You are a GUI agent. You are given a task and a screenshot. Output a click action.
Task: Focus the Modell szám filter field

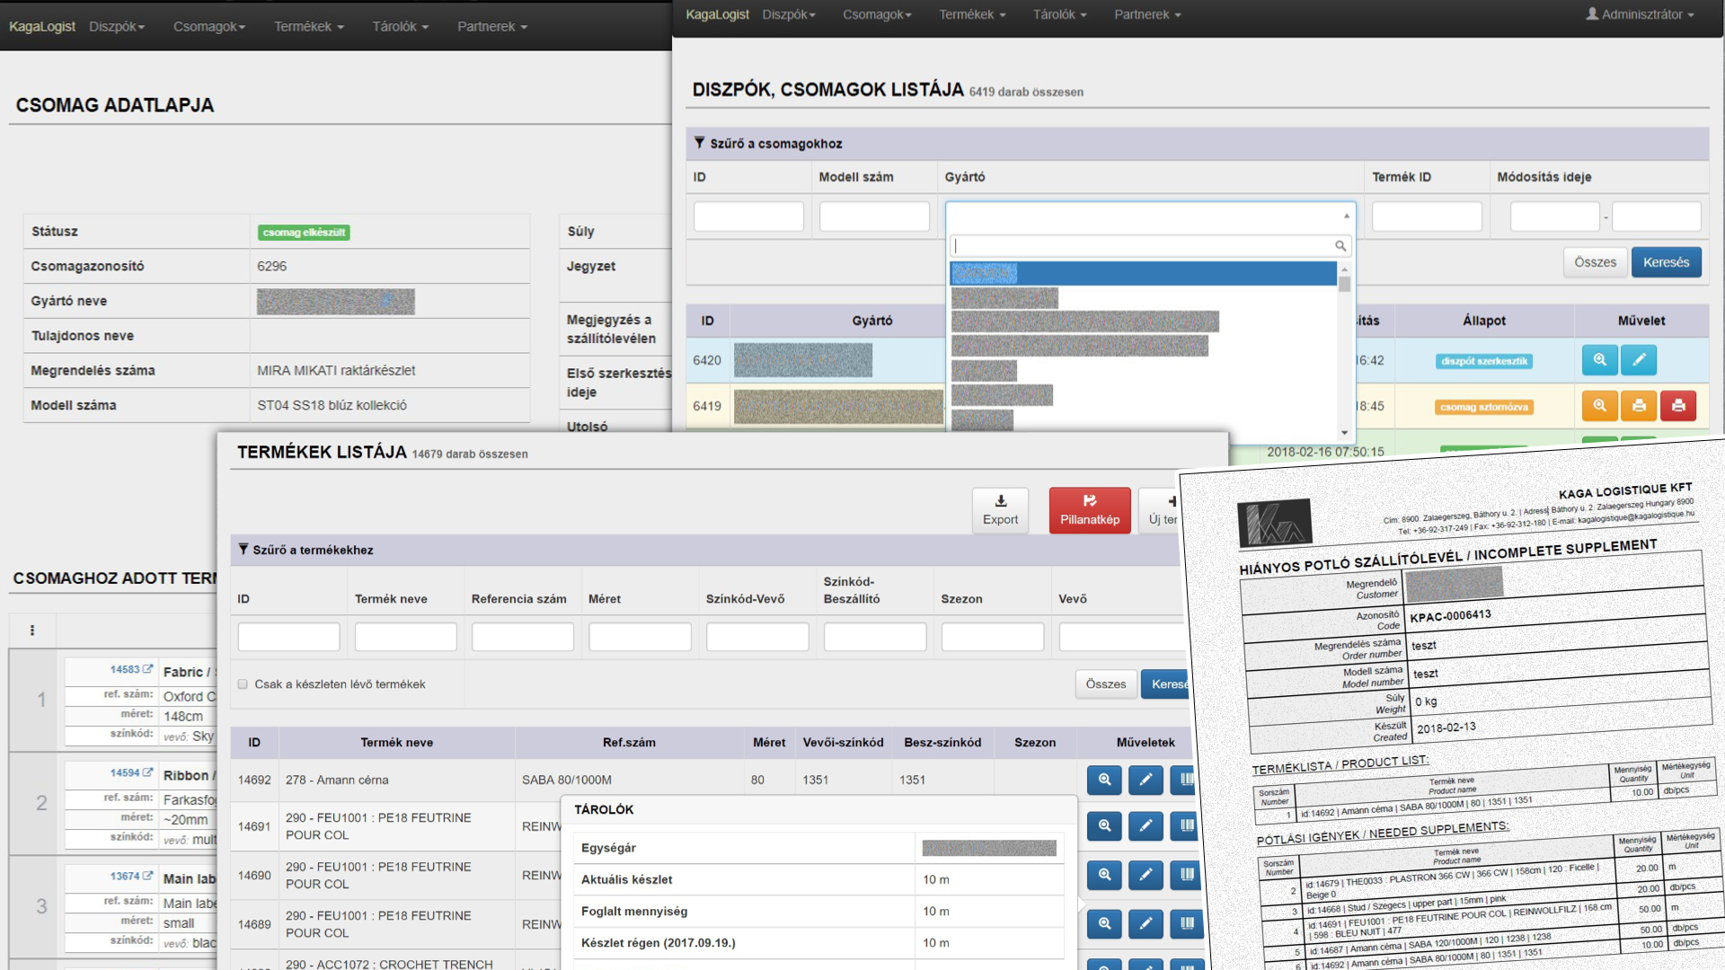pyautogui.click(x=874, y=216)
